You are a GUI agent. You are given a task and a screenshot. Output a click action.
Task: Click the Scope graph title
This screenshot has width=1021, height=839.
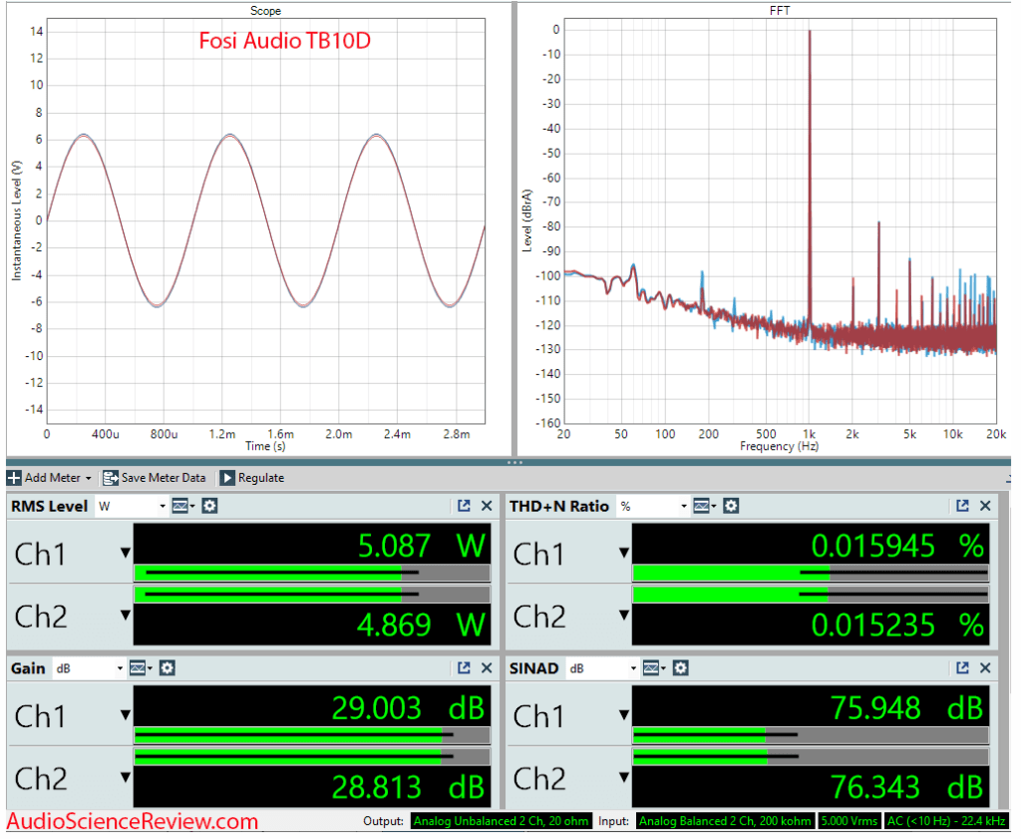267,11
